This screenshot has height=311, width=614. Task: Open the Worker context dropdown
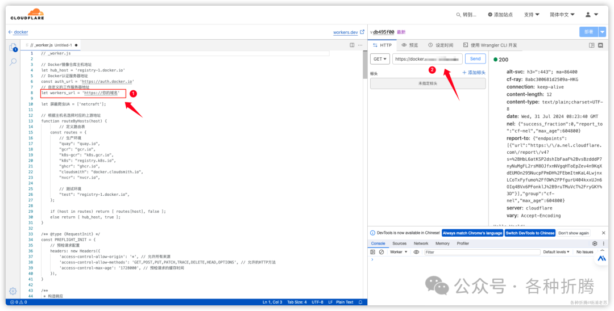(x=399, y=252)
